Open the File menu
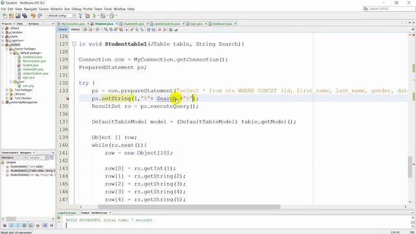The image size is (416, 234). [x=3, y=9]
